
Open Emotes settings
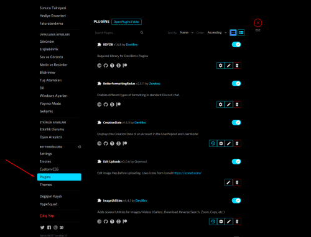(x=59, y=161)
